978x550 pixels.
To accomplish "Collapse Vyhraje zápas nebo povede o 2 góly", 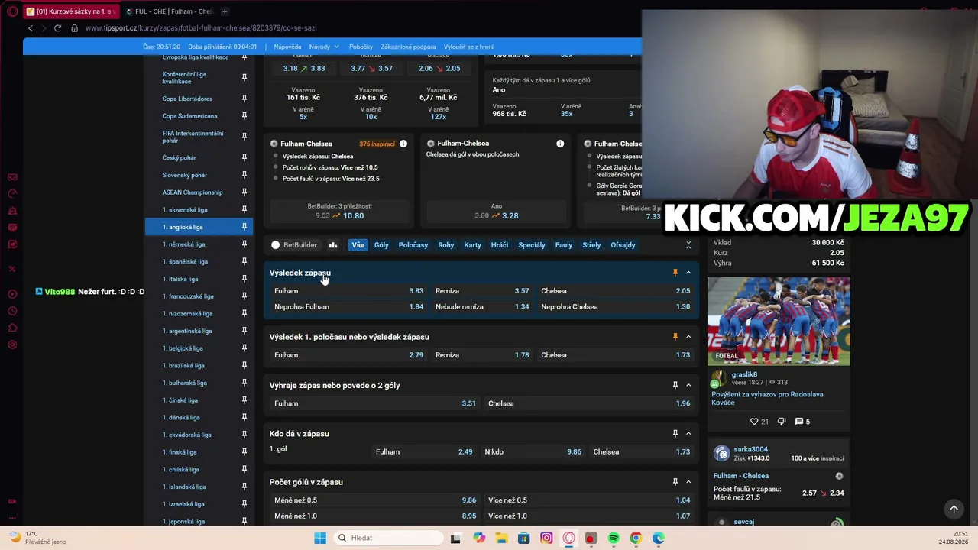I will (688, 385).
